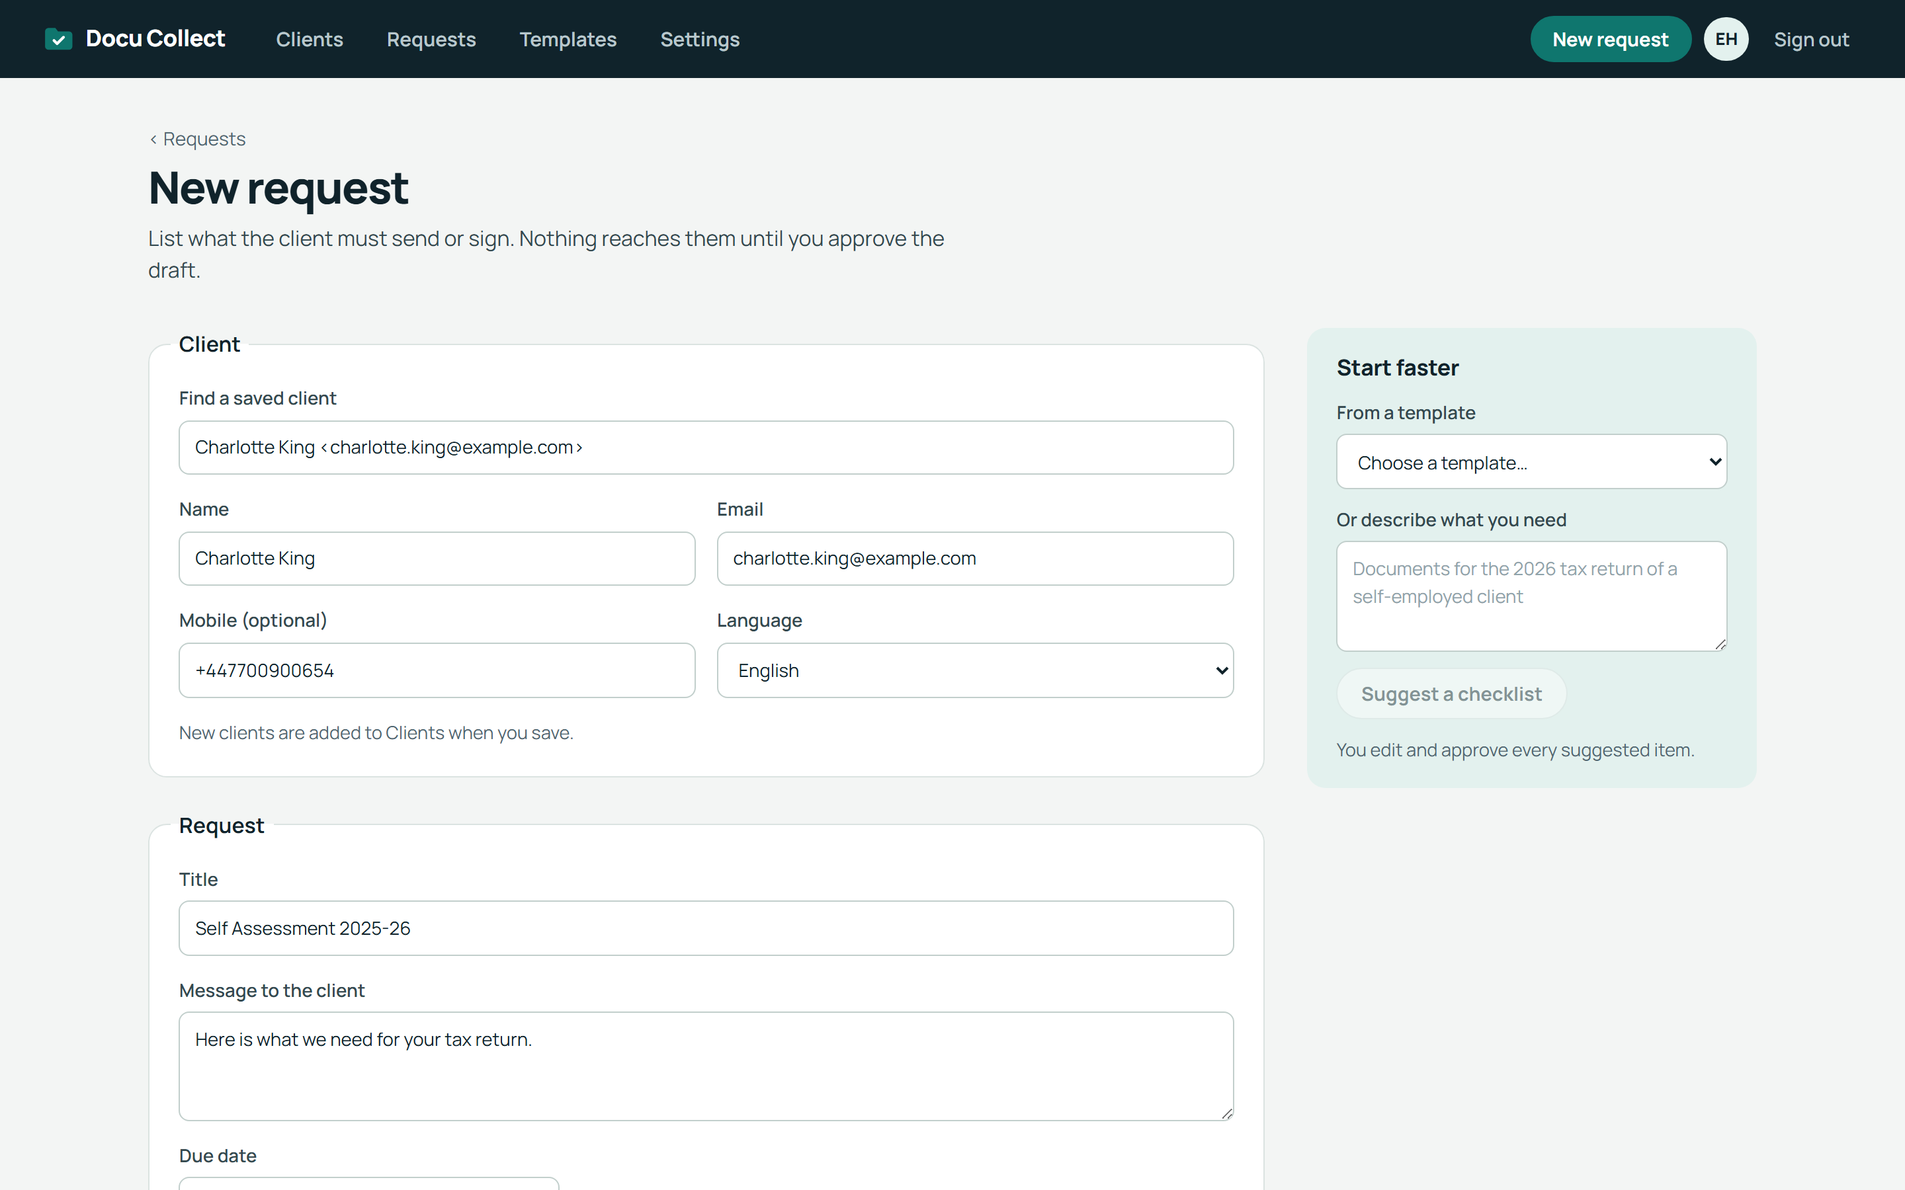Open the EH user avatar
The image size is (1905, 1190).
click(1726, 40)
